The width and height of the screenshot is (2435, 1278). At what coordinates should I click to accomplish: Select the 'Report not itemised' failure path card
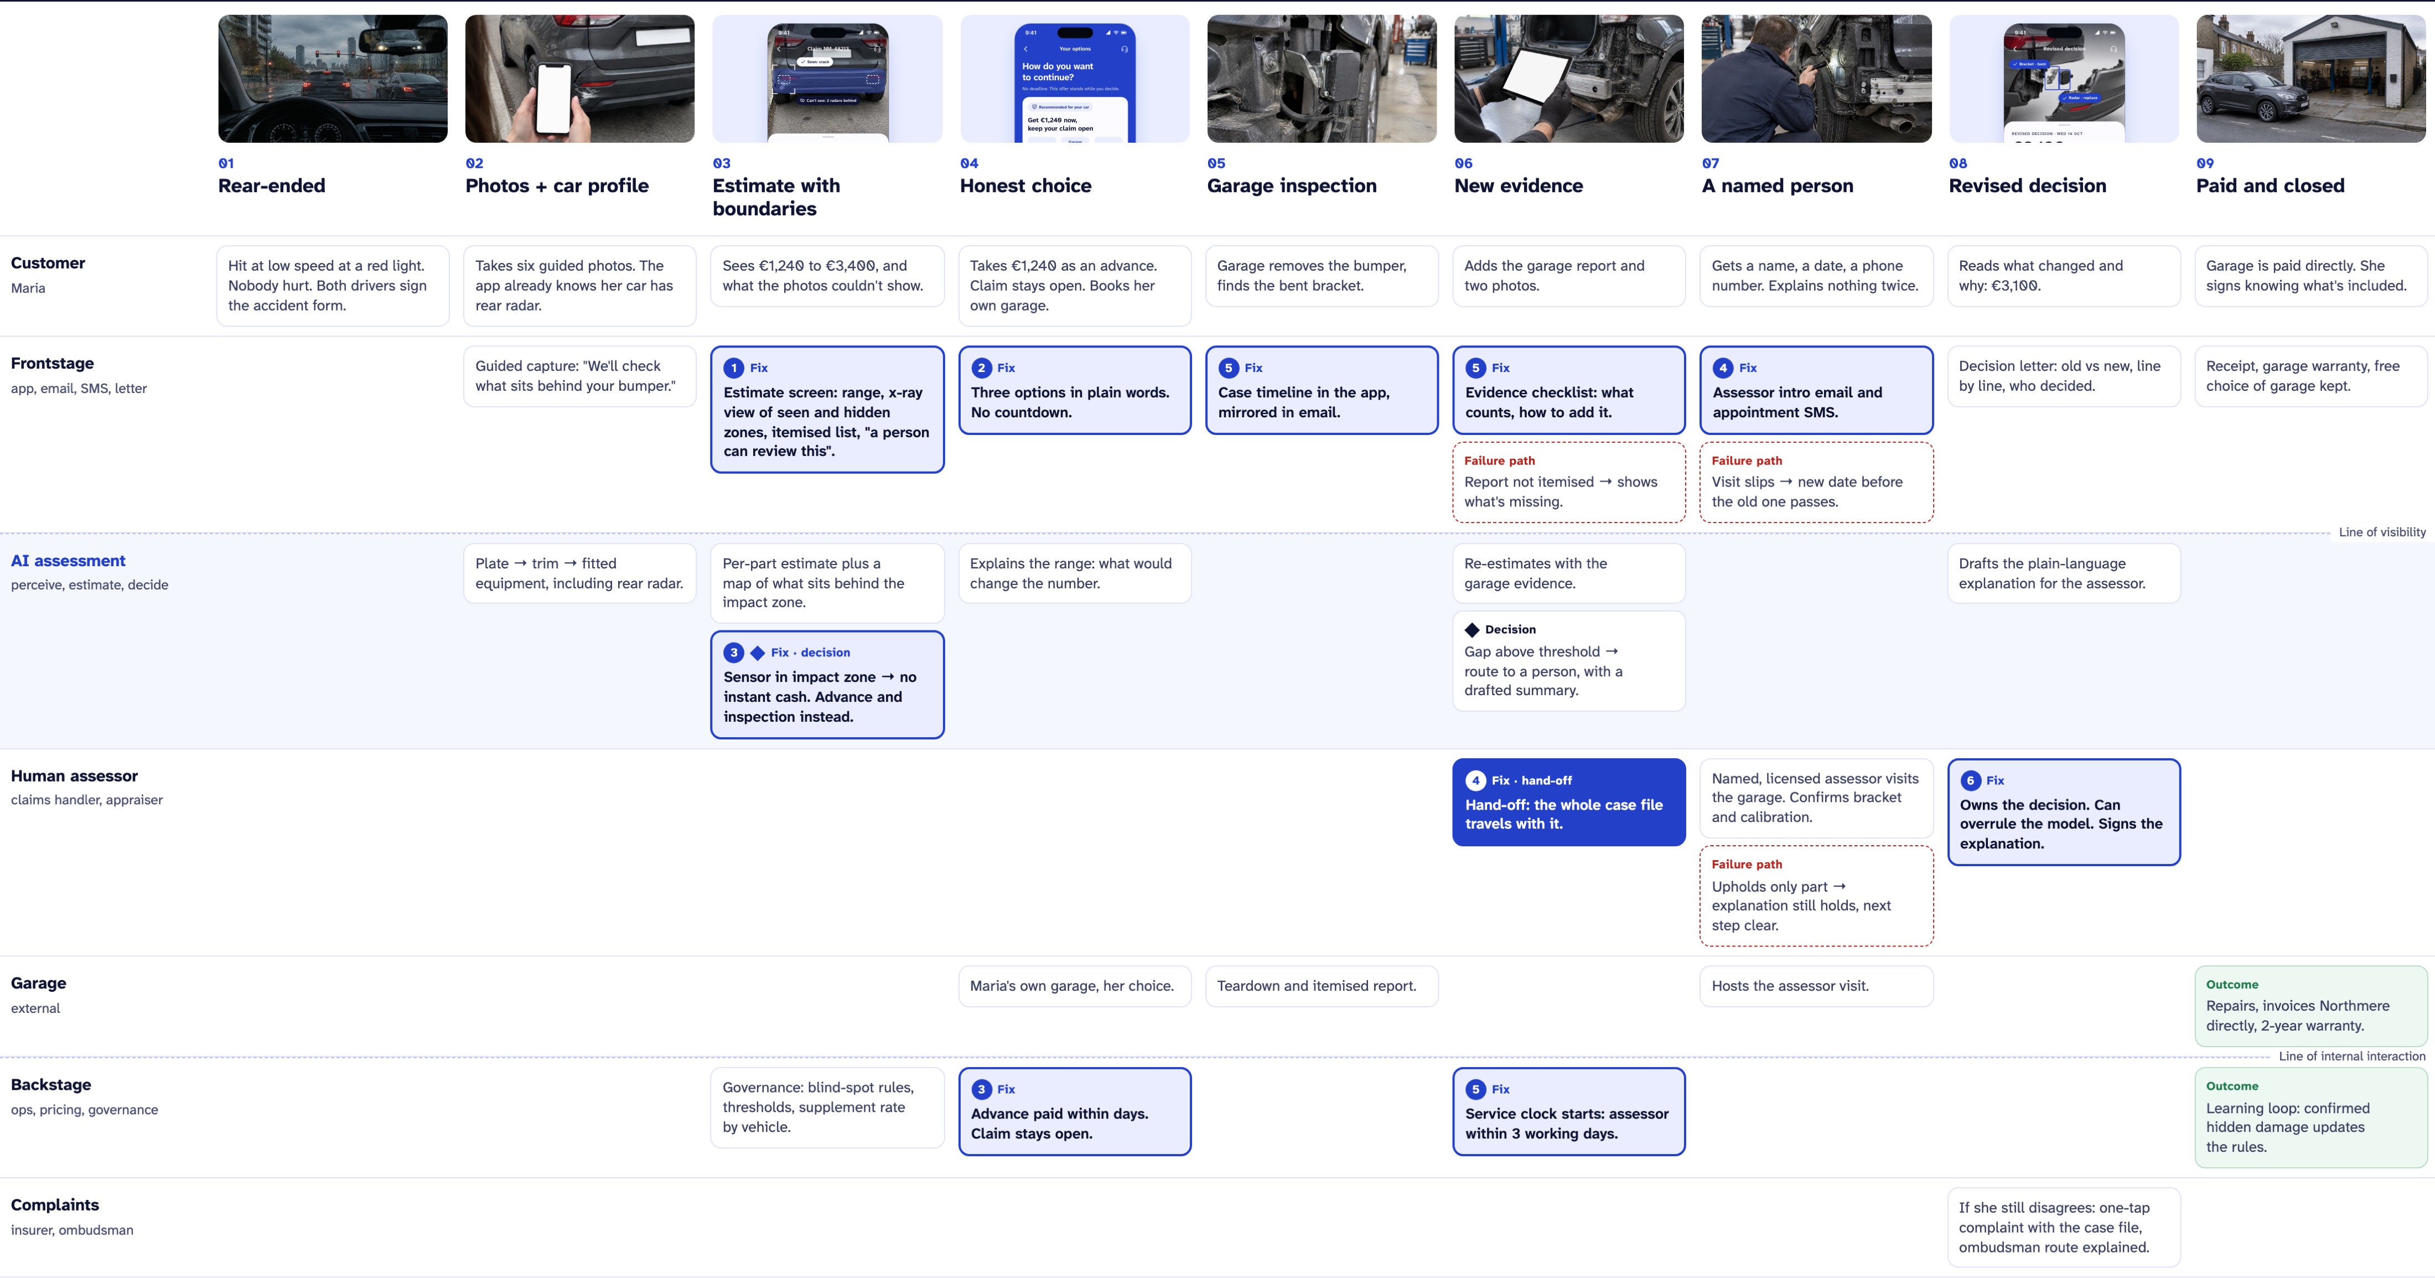pos(1569,482)
